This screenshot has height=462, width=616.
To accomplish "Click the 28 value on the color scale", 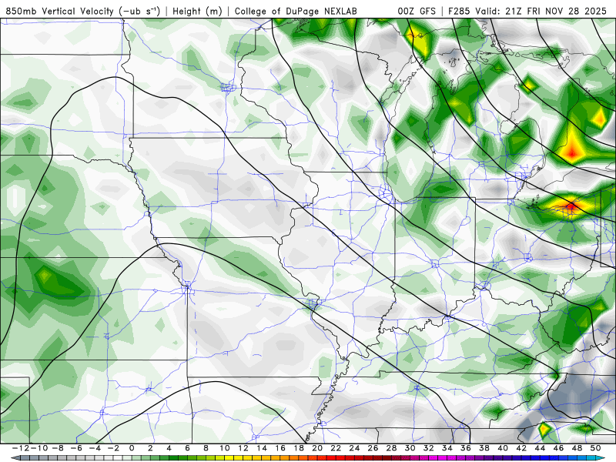I will (x=392, y=448).
